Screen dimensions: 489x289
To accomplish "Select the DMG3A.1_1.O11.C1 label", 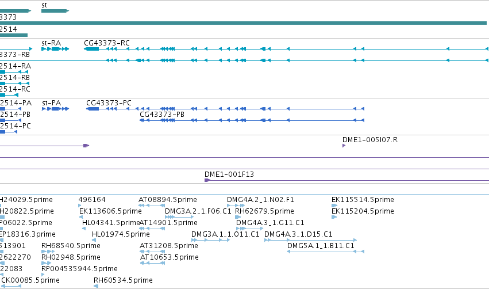I will (225, 234).
